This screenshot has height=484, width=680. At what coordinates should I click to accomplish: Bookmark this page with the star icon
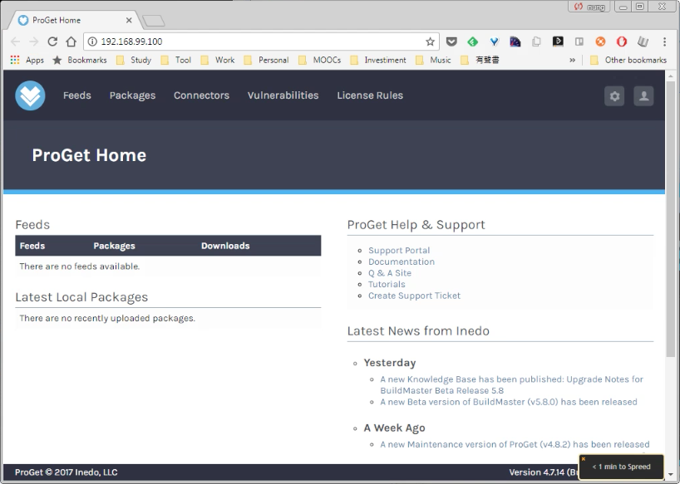coord(430,42)
